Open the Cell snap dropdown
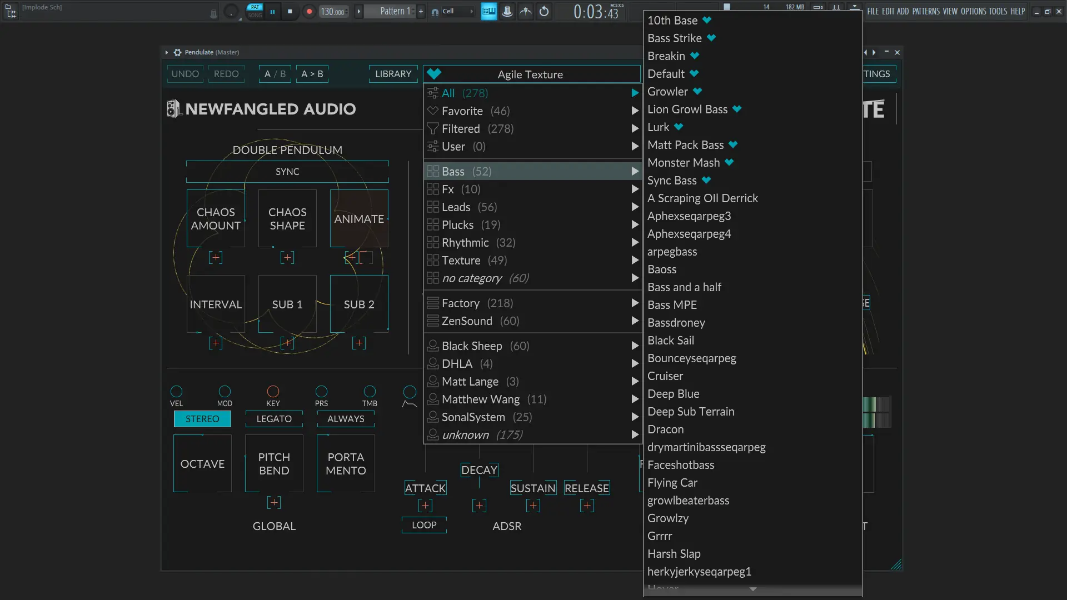The width and height of the screenshot is (1067, 600). coord(453,11)
